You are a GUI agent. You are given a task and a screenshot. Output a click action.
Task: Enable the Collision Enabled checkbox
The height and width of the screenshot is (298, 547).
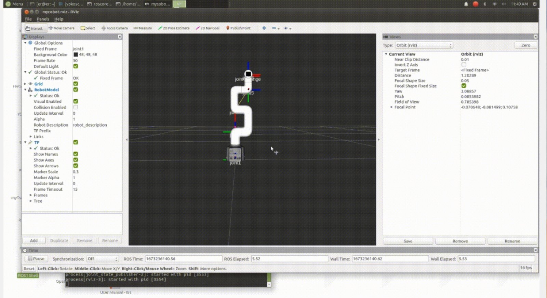[x=76, y=107]
